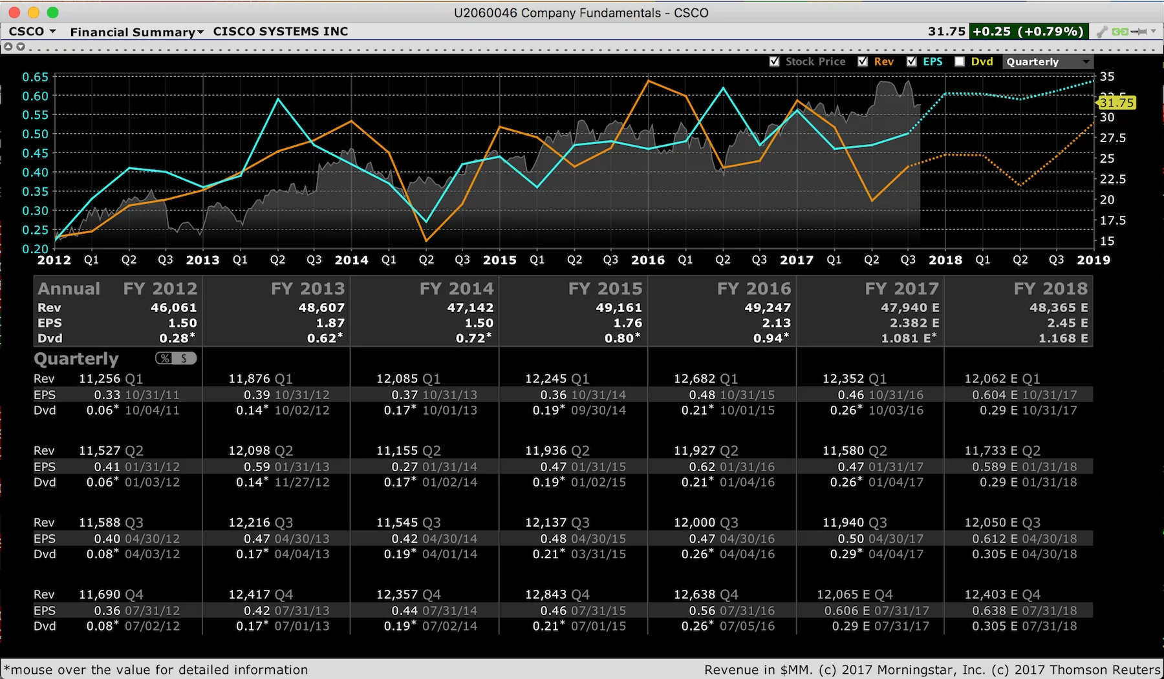Click the FY 2015 annual header
The image size is (1164, 679).
pyautogui.click(x=605, y=288)
